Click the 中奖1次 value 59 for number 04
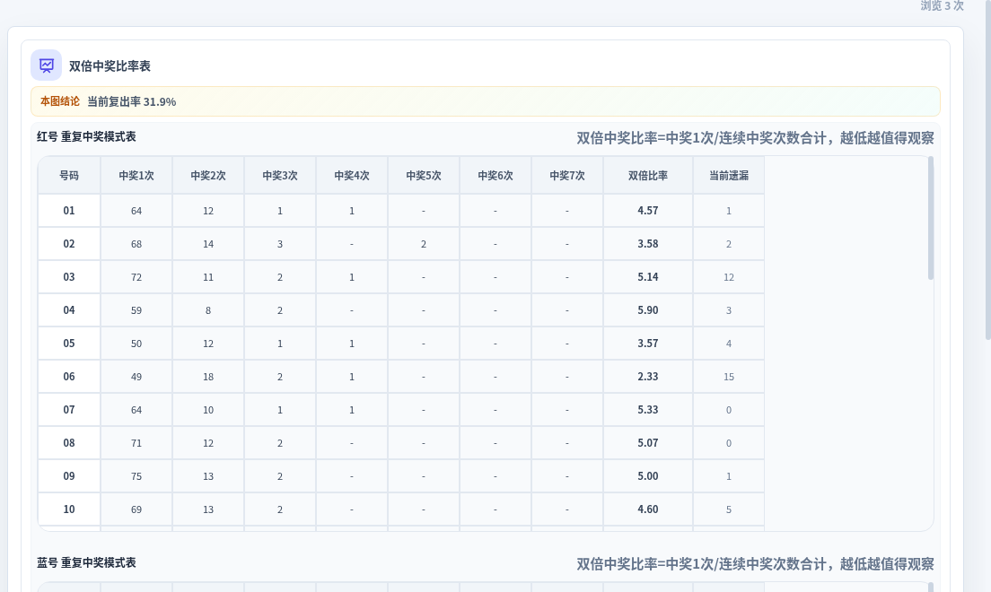Viewport: 991px width, 592px height. coord(136,310)
